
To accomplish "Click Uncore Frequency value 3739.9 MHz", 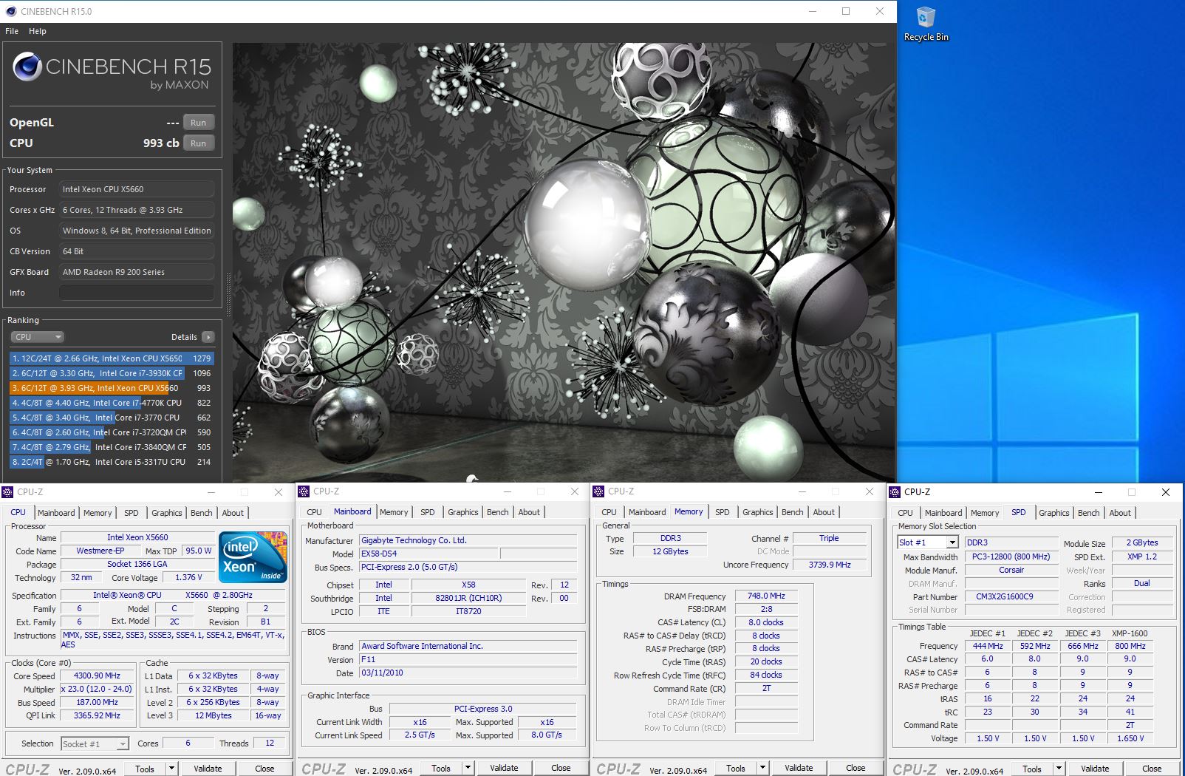I will coord(830,565).
